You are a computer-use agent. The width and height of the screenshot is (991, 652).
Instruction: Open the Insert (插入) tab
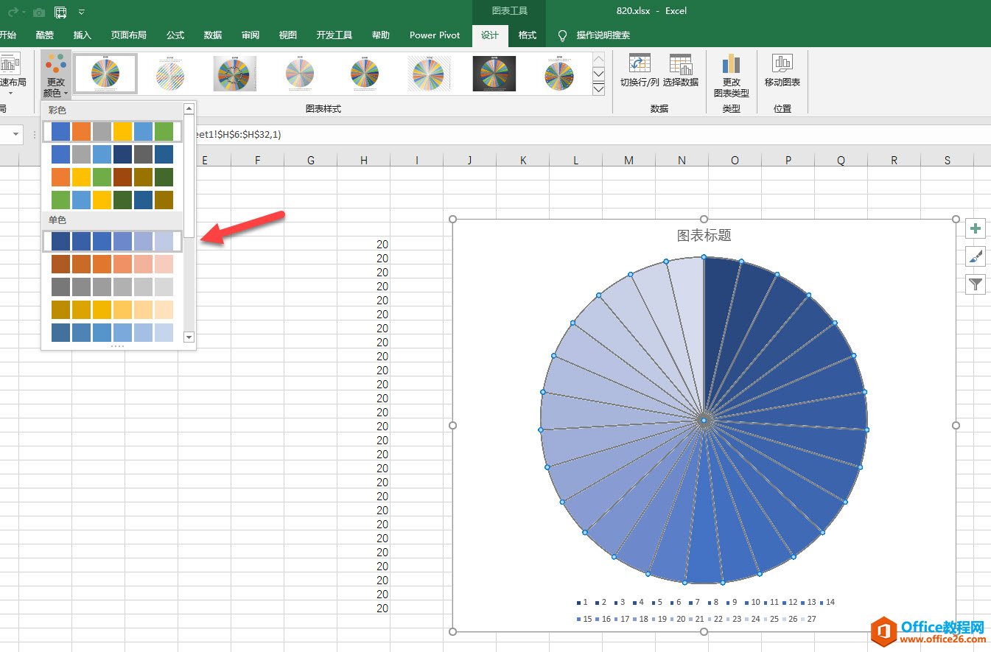click(x=83, y=35)
